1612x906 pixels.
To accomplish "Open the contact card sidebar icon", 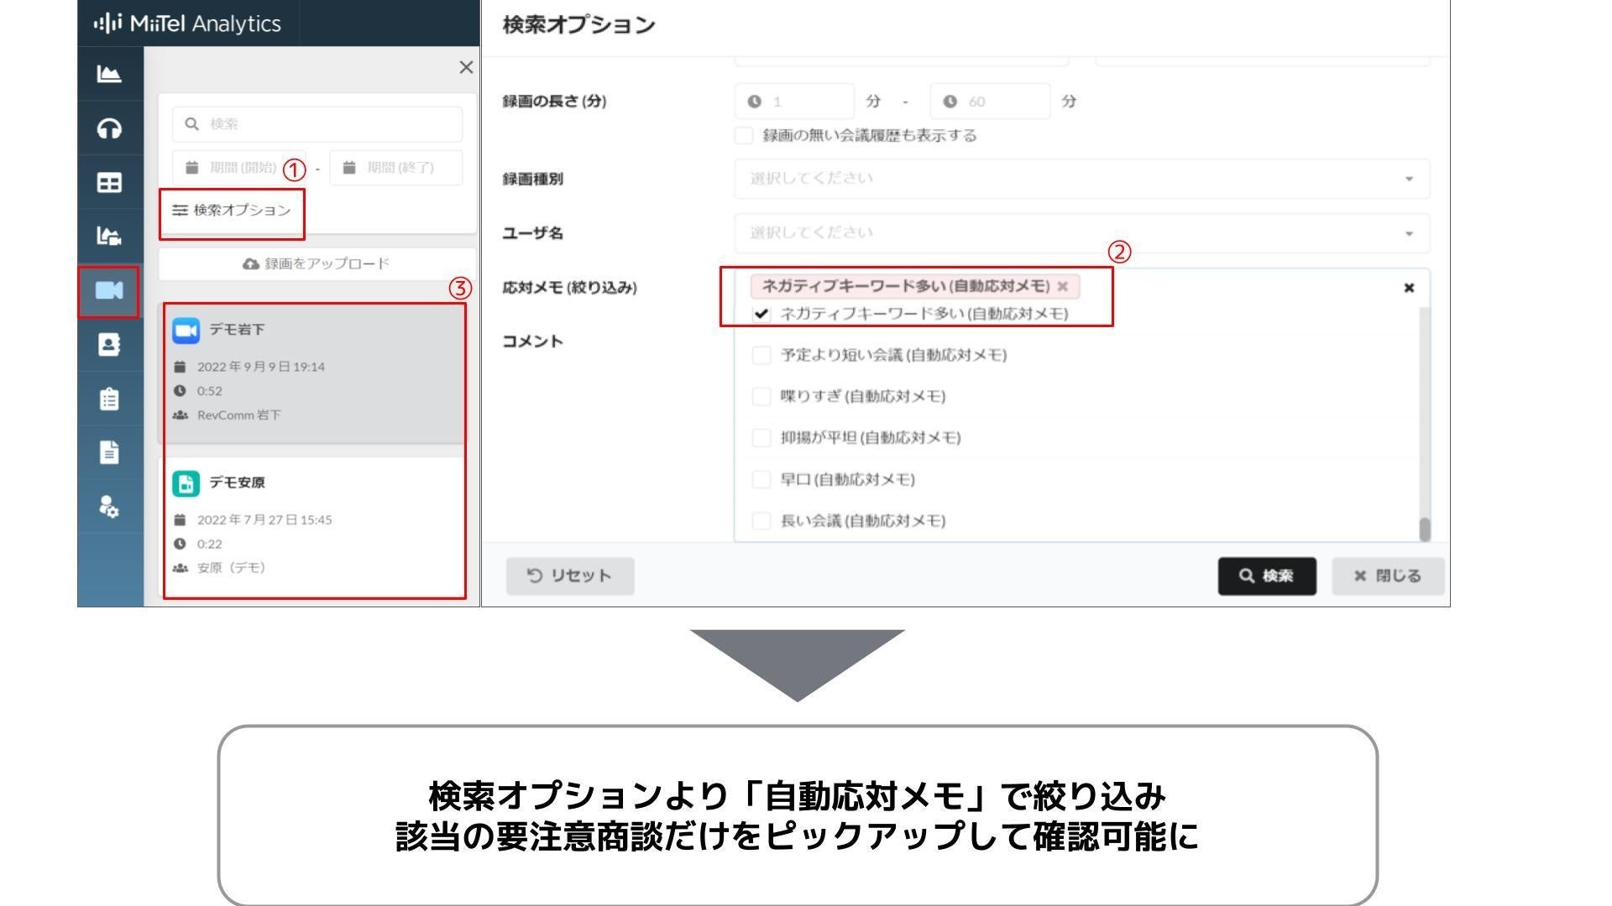I will pyautogui.click(x=109, y=344).
